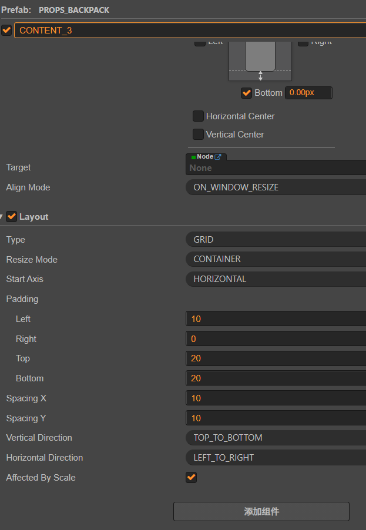Screen dimensions: 366x530
Task: Open the Vertical Direction dropdown
Action: point(276,438)
